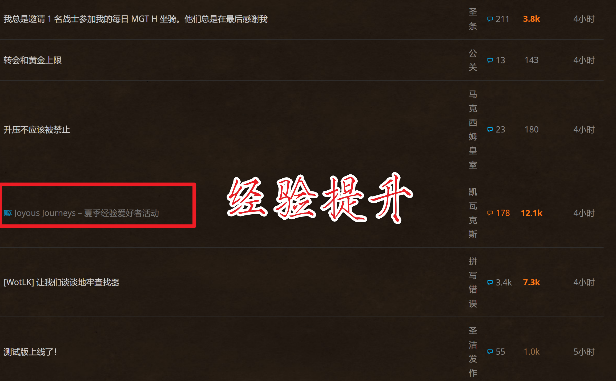Open the 转会和黄金上限 topic
The height and width of the screenshot is (381, 616).
coord(33,60)
